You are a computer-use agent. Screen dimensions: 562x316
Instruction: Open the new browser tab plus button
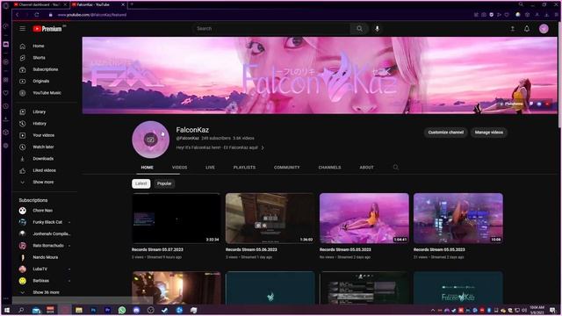point(132,4)
